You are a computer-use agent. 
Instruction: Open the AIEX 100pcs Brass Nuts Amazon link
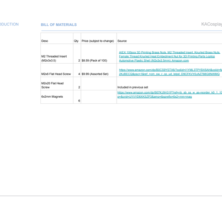click(x=170, y=56)
